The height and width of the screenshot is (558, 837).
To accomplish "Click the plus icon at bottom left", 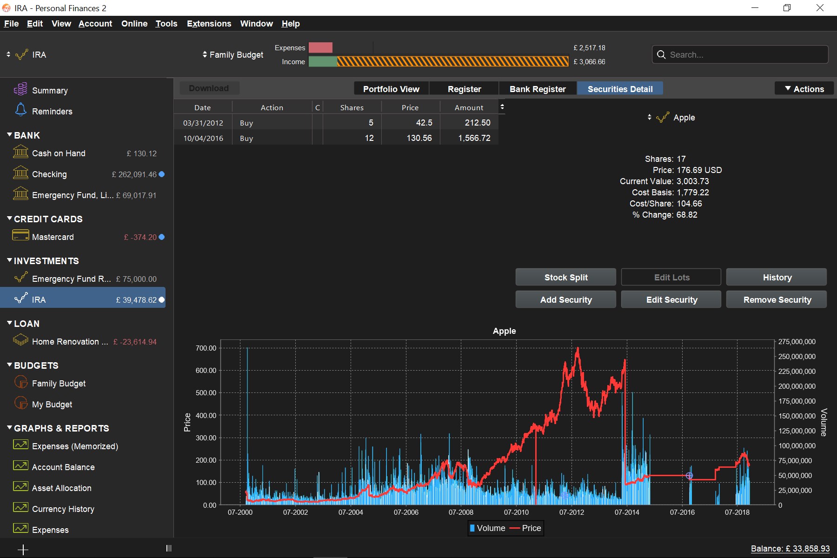I will (23, 550).
